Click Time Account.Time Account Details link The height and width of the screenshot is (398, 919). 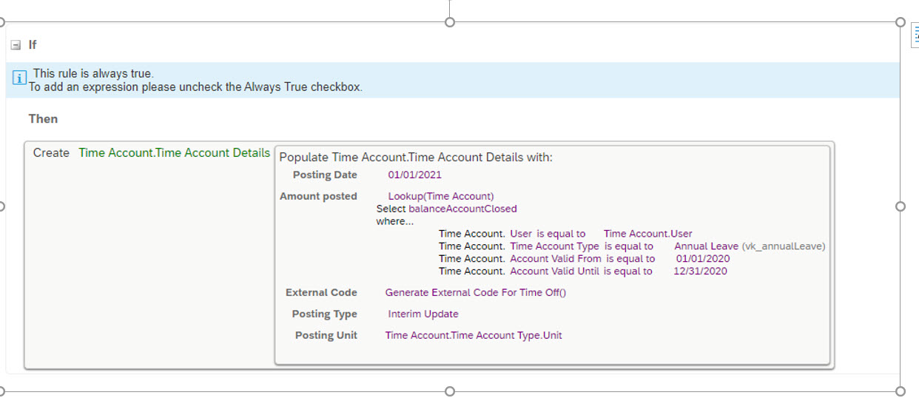click(x=175, y=152)
